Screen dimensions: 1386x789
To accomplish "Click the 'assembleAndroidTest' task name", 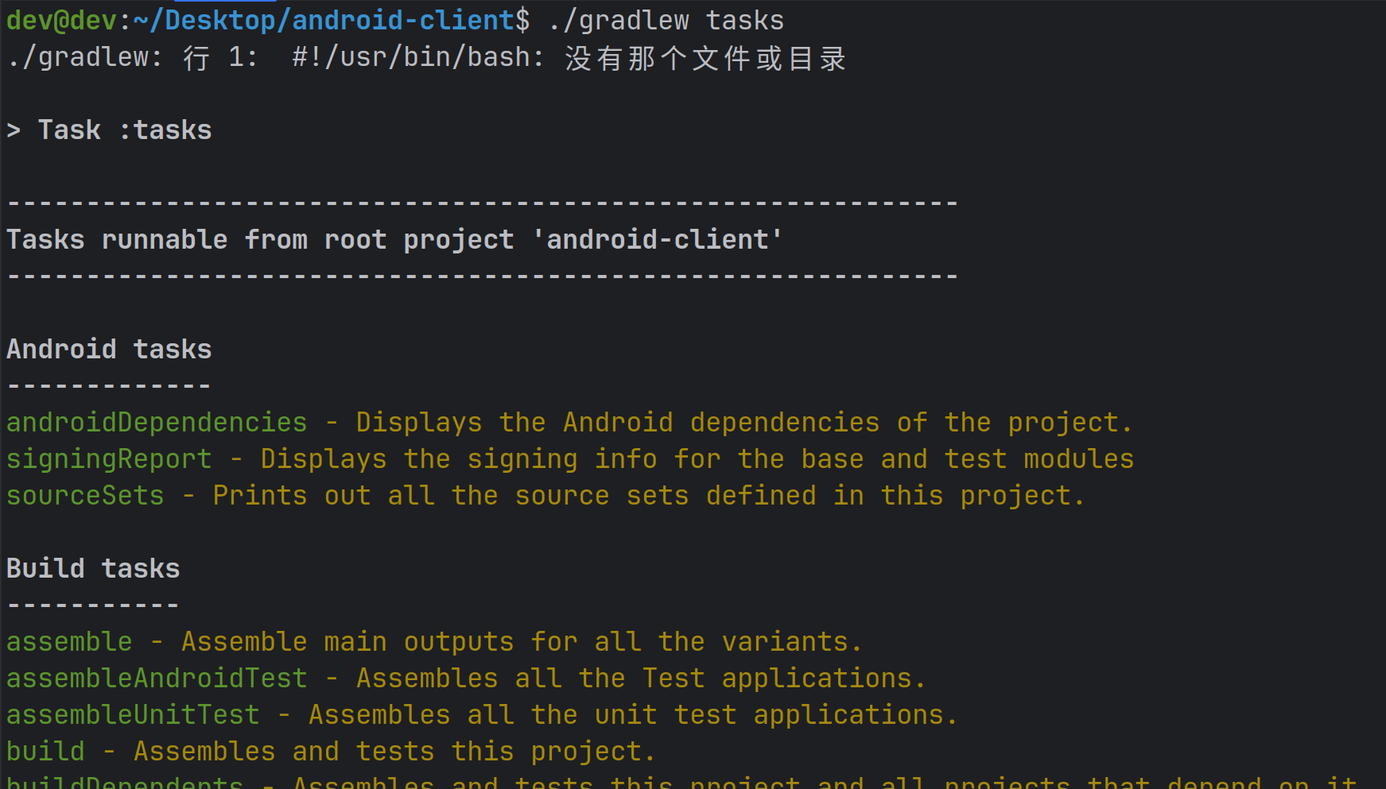I will 157,679.
